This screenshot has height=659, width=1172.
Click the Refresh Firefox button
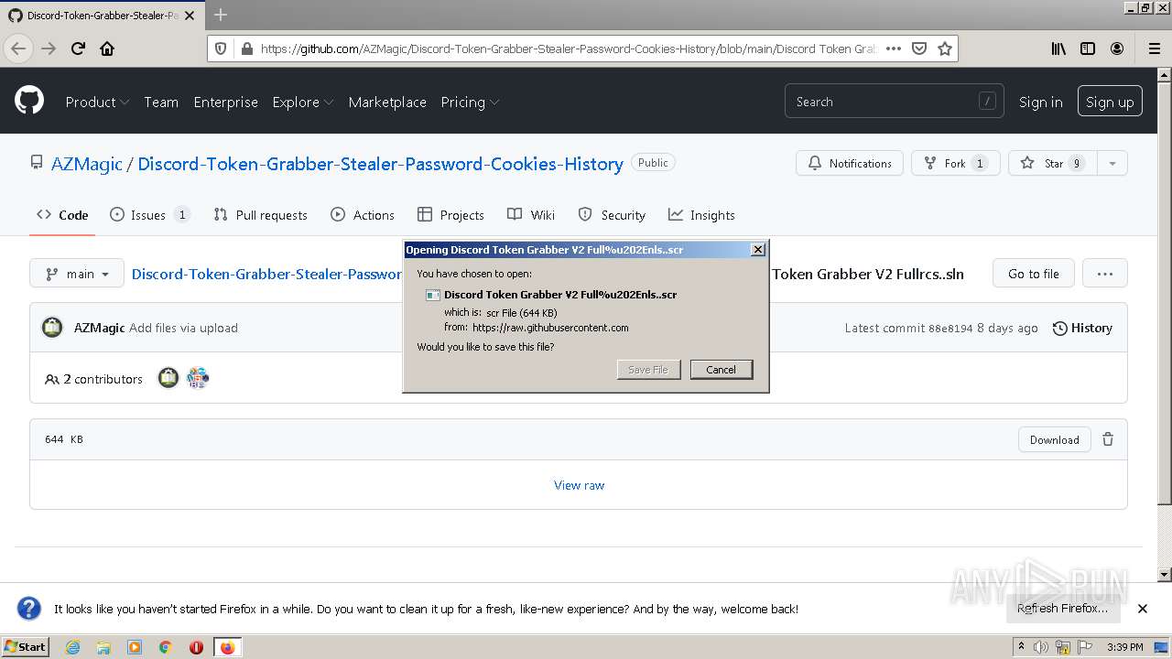[x=1062, y=609]
